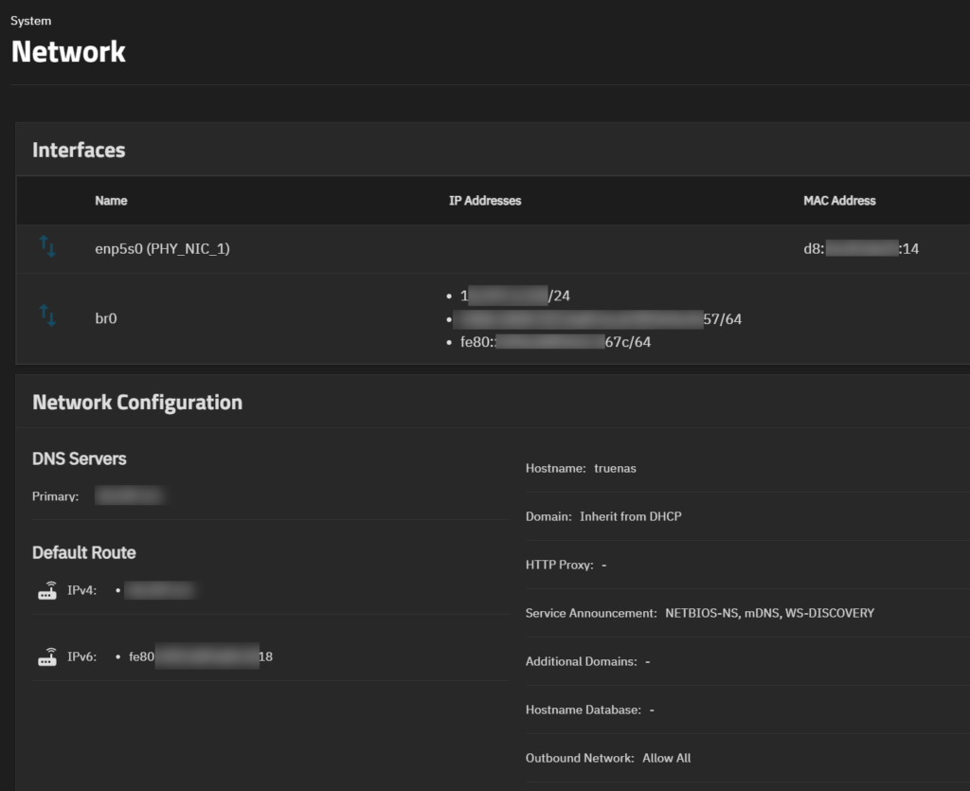
Task: Click the Domain Inherit from DHCP entry
Action: (603, 516)
